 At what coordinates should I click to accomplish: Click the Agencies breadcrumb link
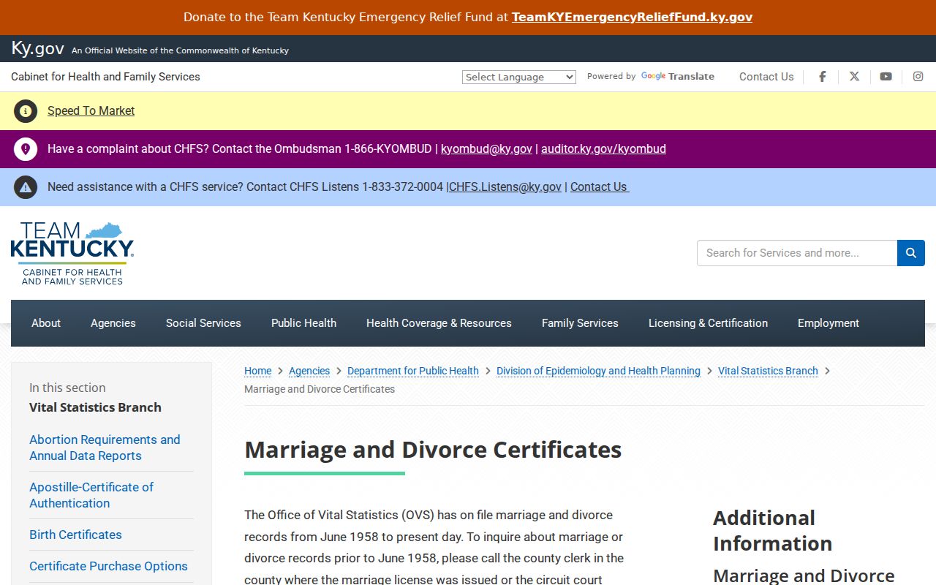pyautogui.click(x=309, y=371)
